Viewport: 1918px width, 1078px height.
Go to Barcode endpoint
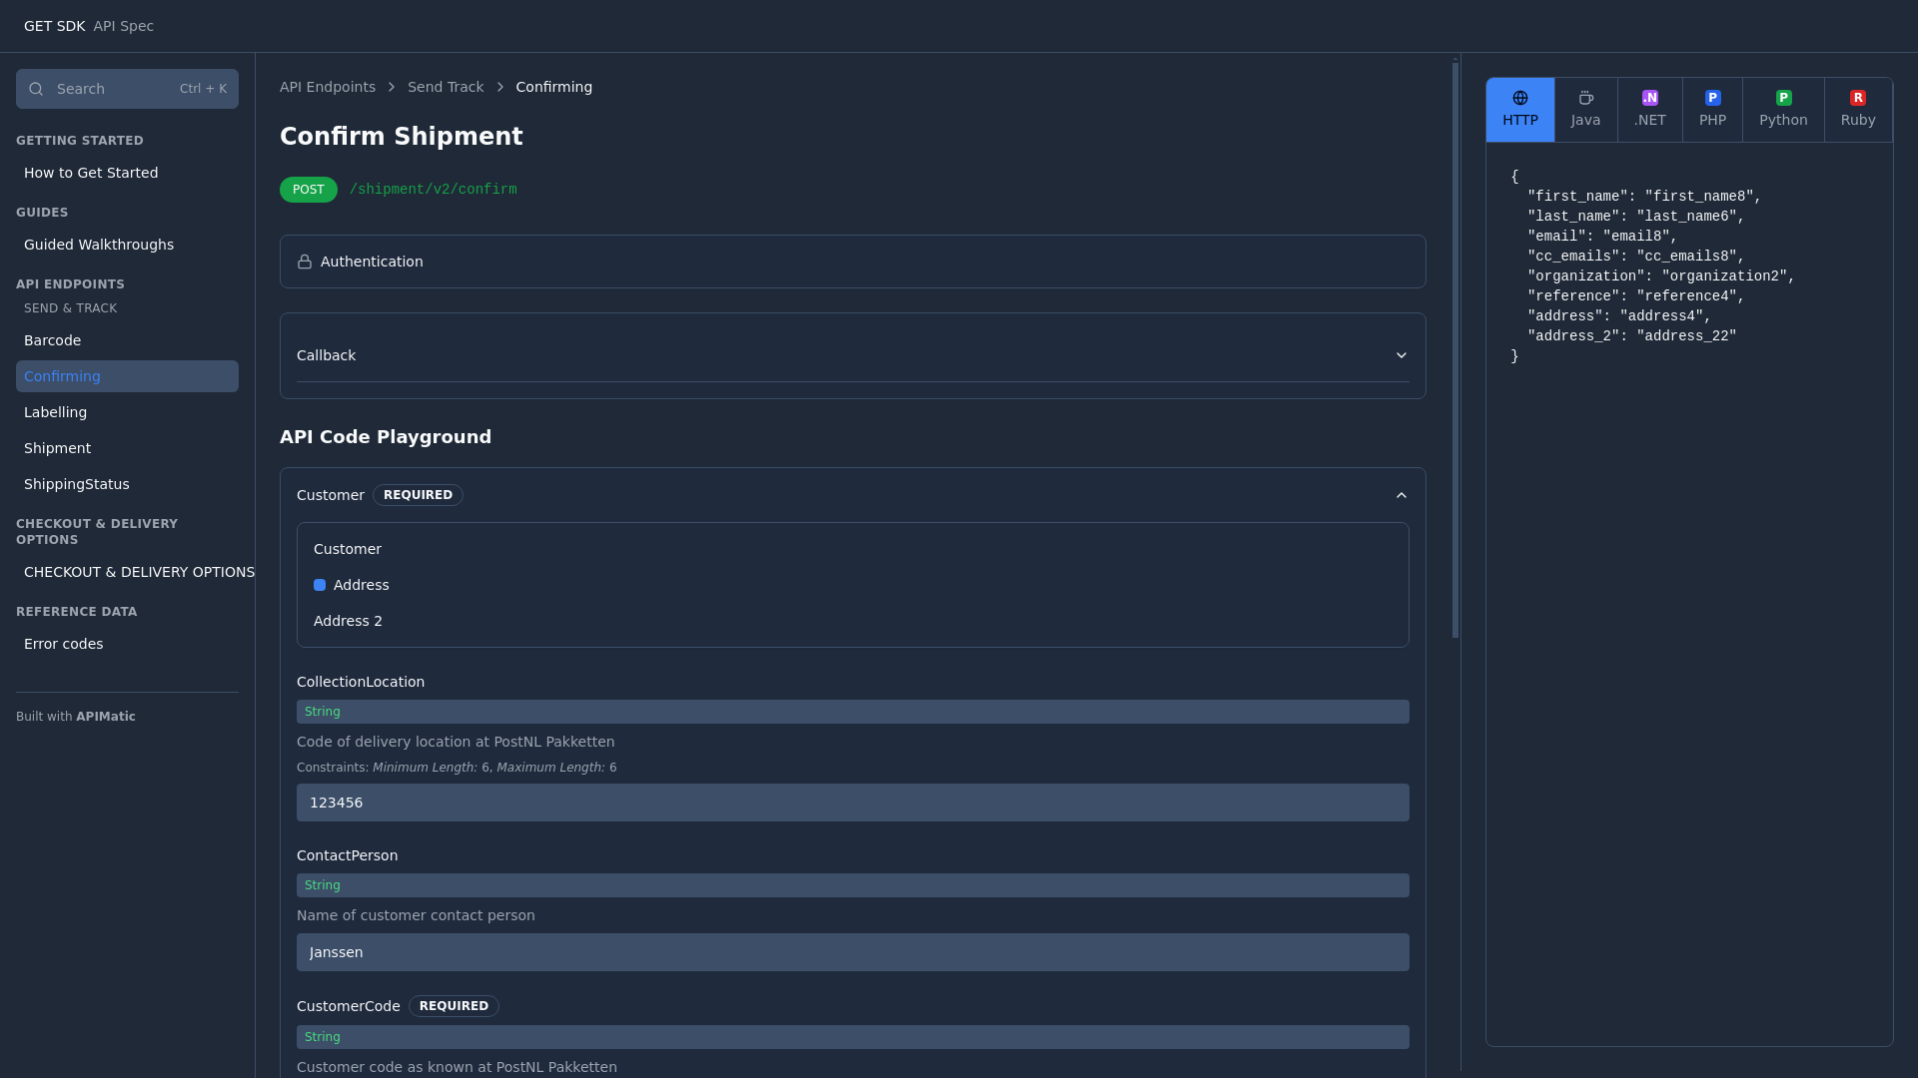click(x=127, y=340)
